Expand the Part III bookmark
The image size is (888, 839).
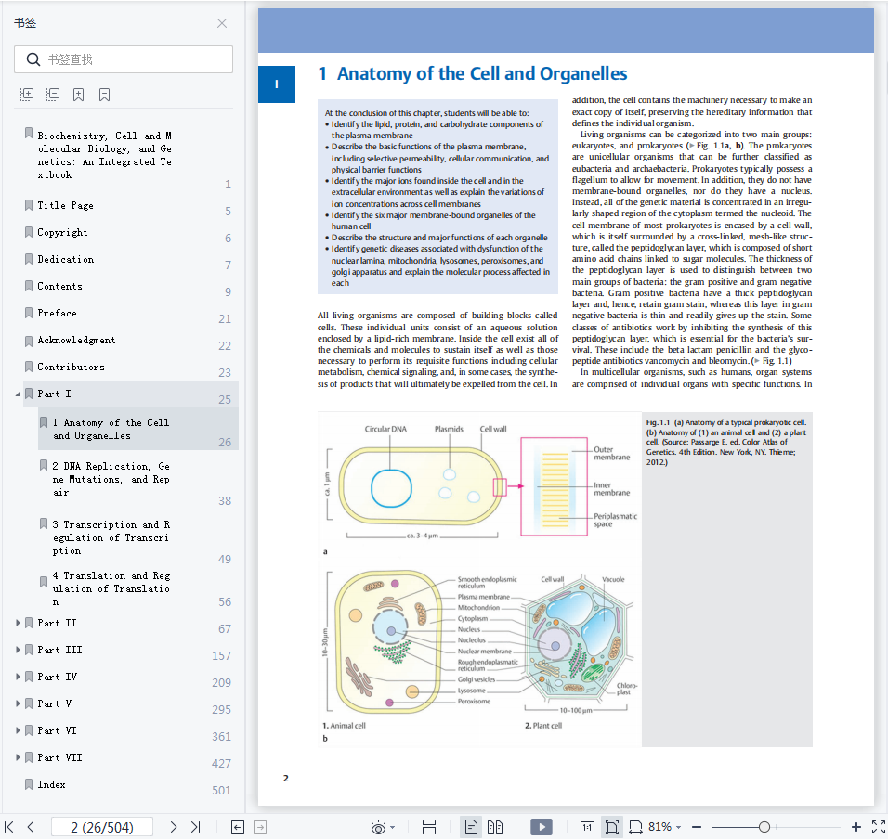(x=18, y=650)
